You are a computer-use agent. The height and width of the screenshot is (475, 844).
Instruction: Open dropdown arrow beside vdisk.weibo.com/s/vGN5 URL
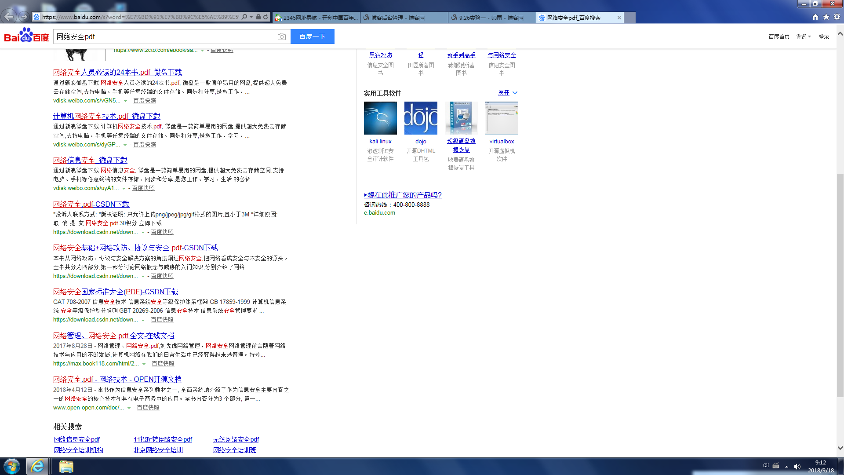click(125, 101)
